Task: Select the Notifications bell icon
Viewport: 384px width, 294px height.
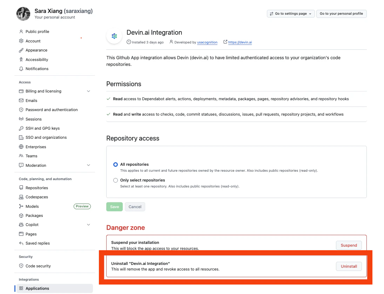Action: pos(20,69)
